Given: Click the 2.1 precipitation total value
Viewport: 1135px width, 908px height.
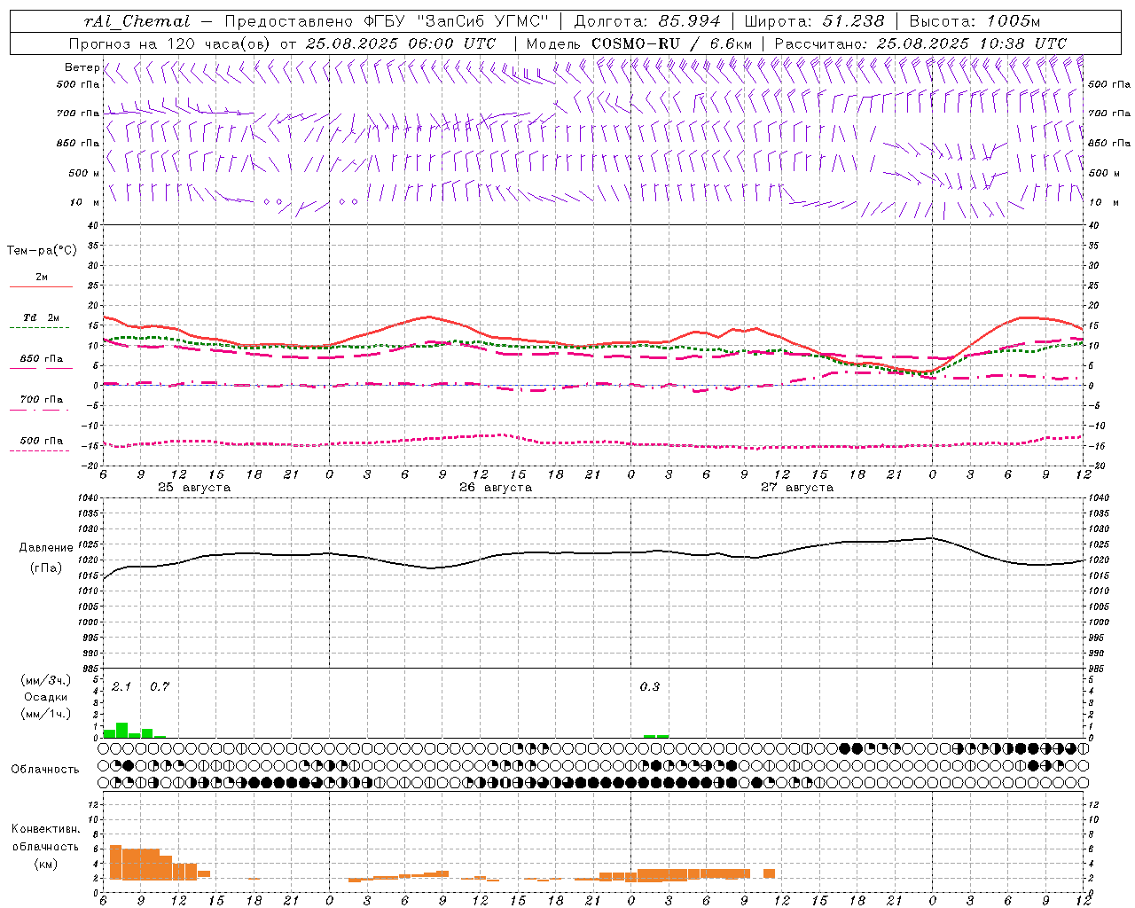Looking at the screenshot, I should pos(121,686).
